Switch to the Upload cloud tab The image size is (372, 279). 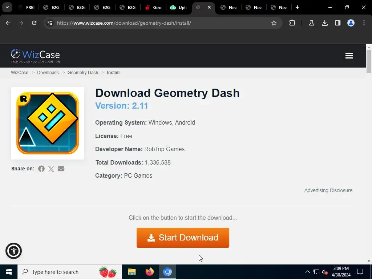point(179,8)
